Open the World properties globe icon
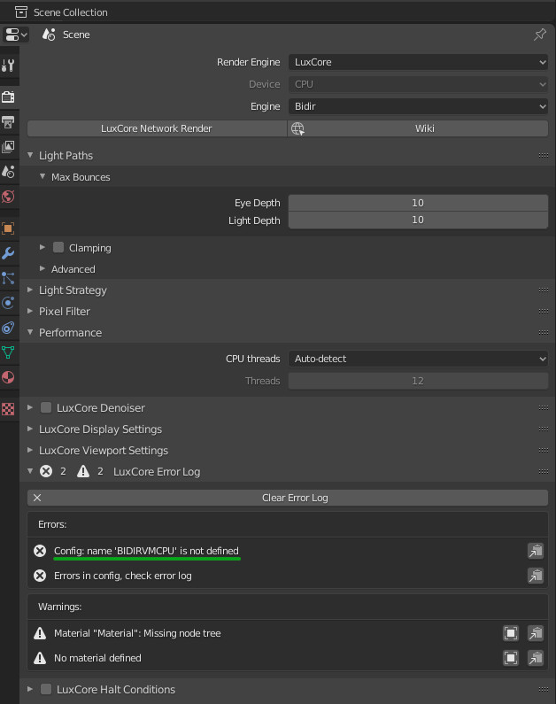The width and height of the screenshot is (556, 704). click(9, 197)
